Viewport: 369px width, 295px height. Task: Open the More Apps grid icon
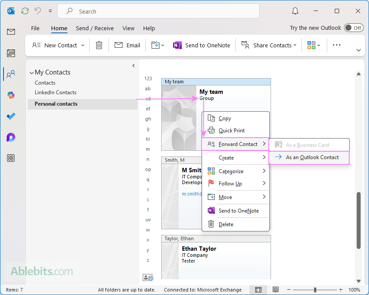(x=11, y=158)
